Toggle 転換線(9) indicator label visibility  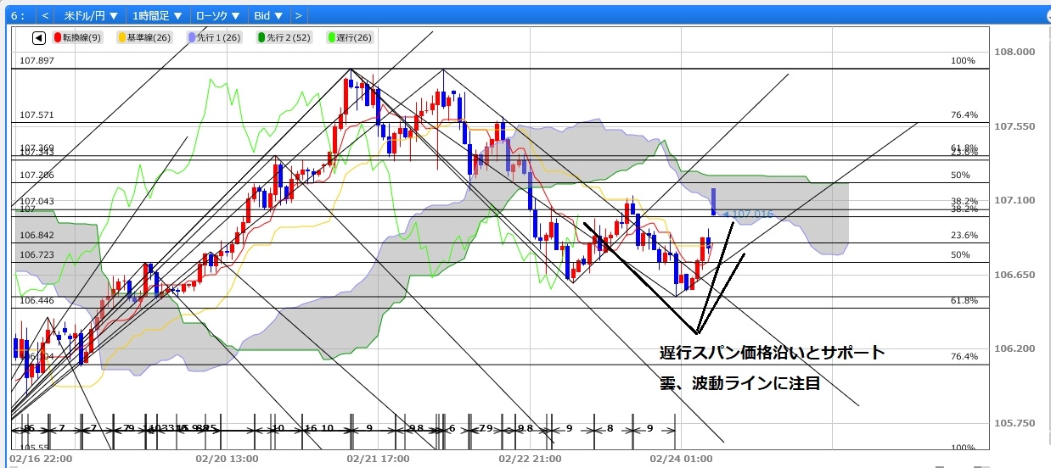pos(82,38)
